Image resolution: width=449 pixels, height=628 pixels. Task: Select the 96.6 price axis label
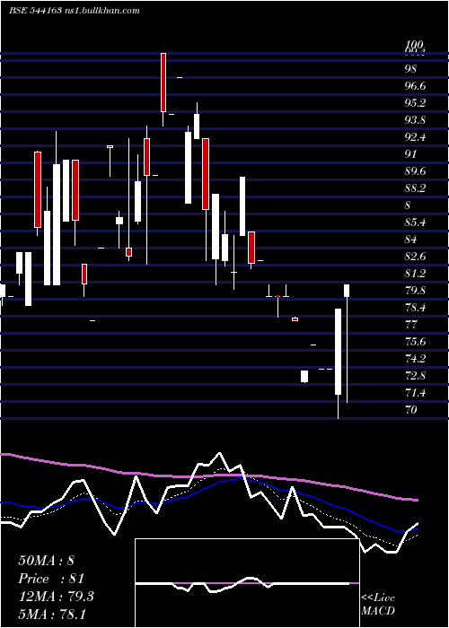(415, 86)
